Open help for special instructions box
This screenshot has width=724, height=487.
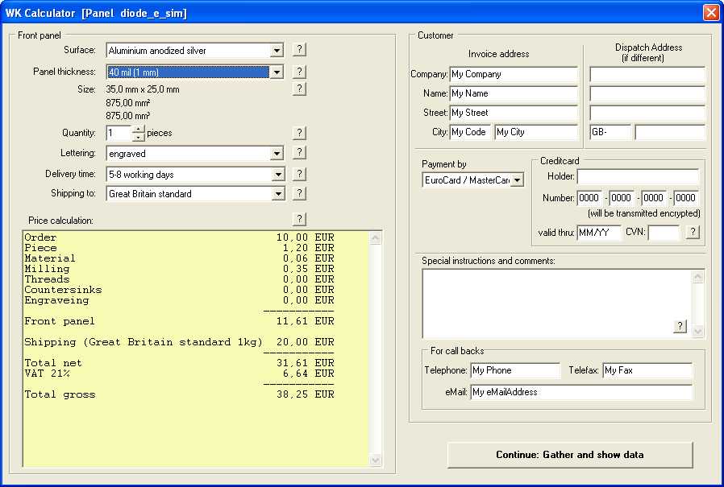680,326
